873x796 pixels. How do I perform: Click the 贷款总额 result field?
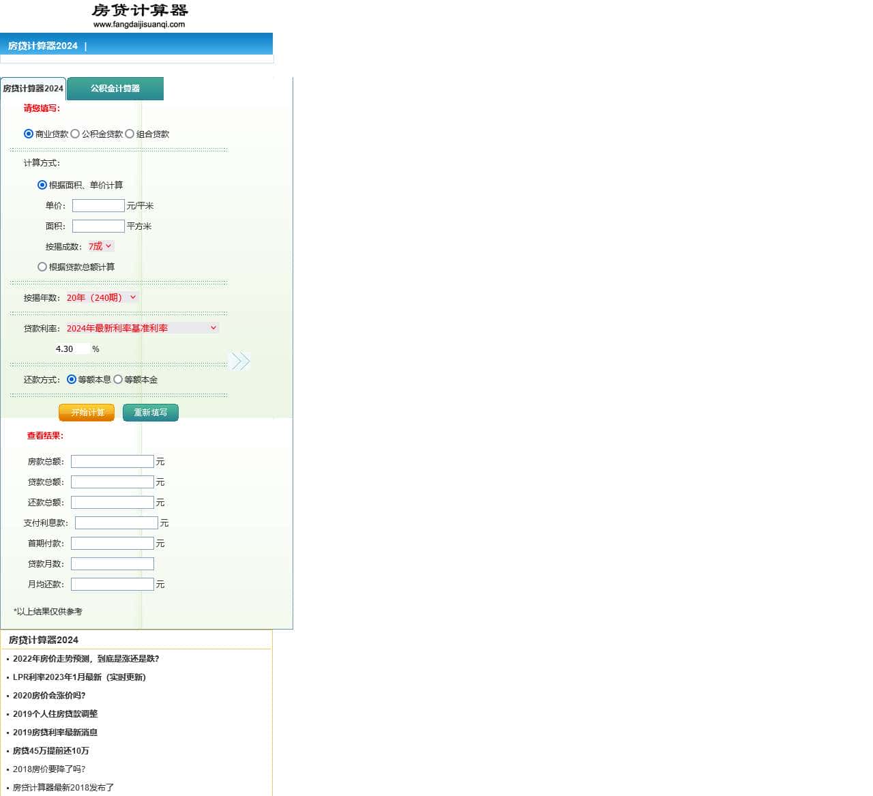113,482
